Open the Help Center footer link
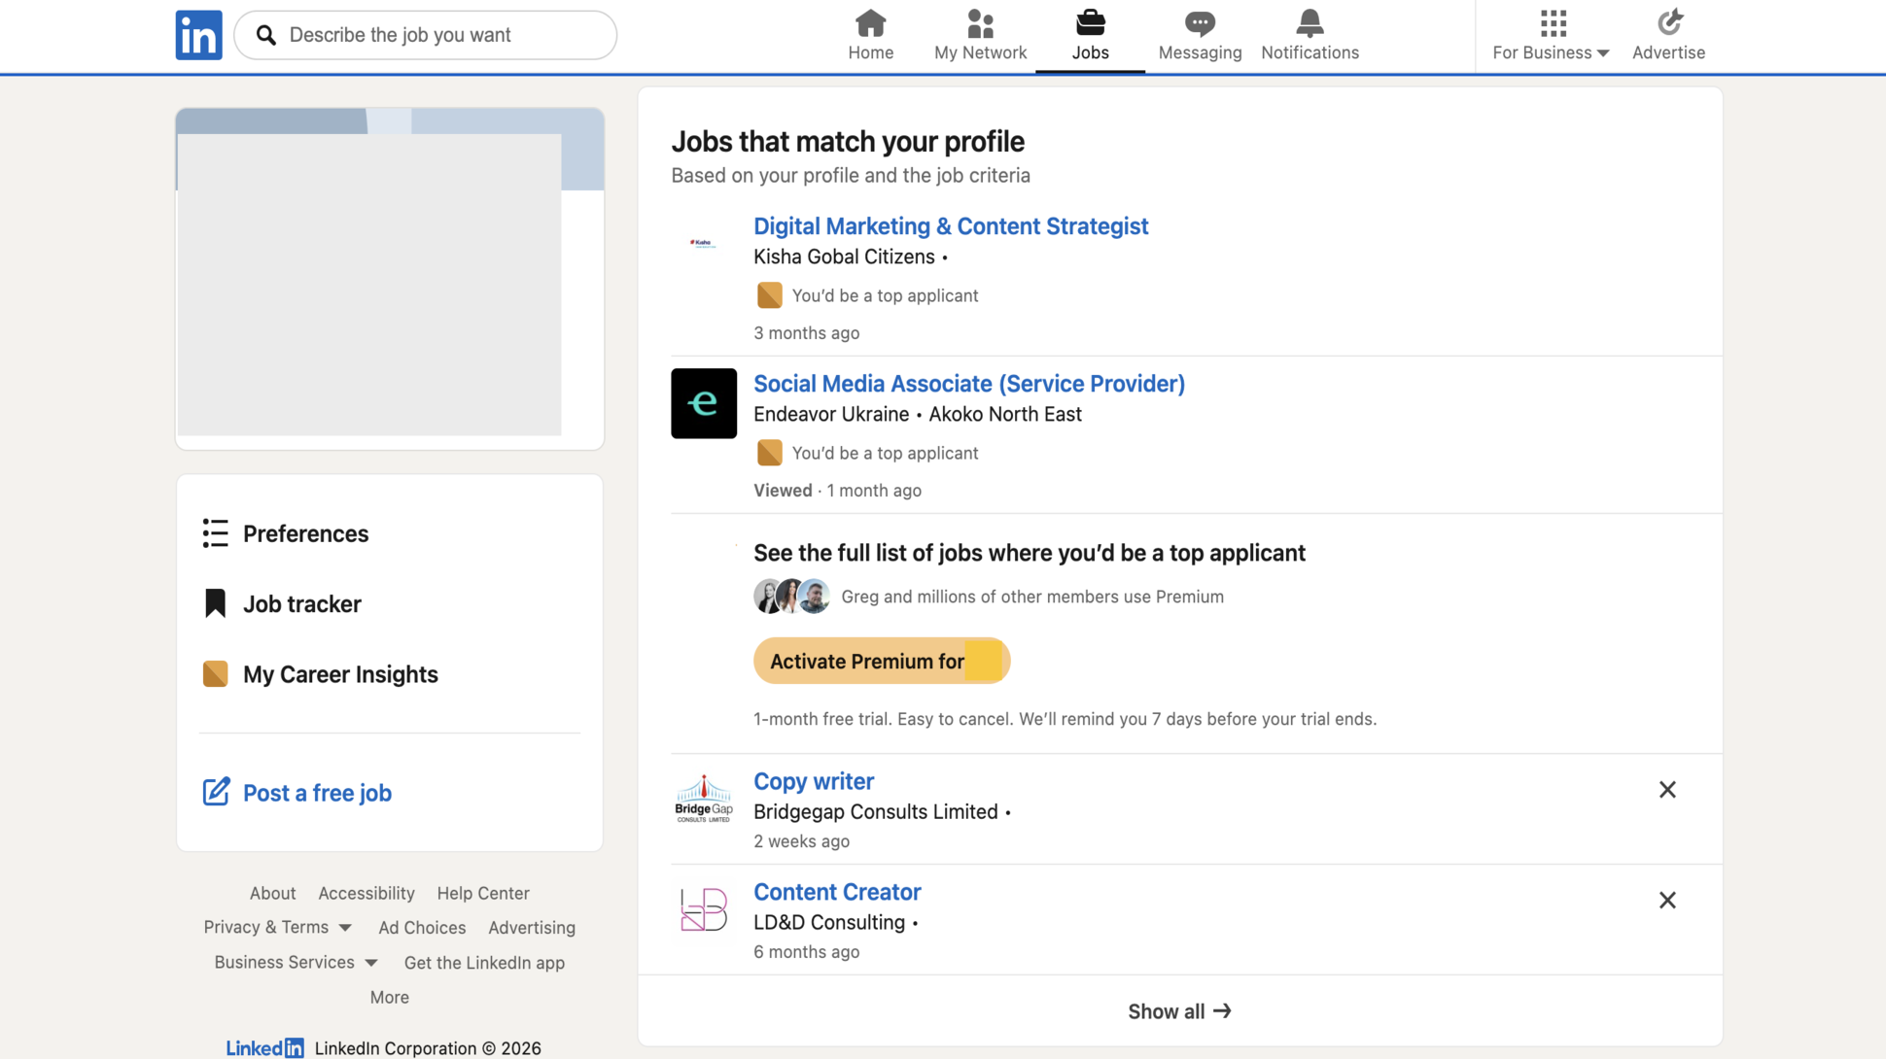Screen dimensions: 1886x1059 [482, 893]
